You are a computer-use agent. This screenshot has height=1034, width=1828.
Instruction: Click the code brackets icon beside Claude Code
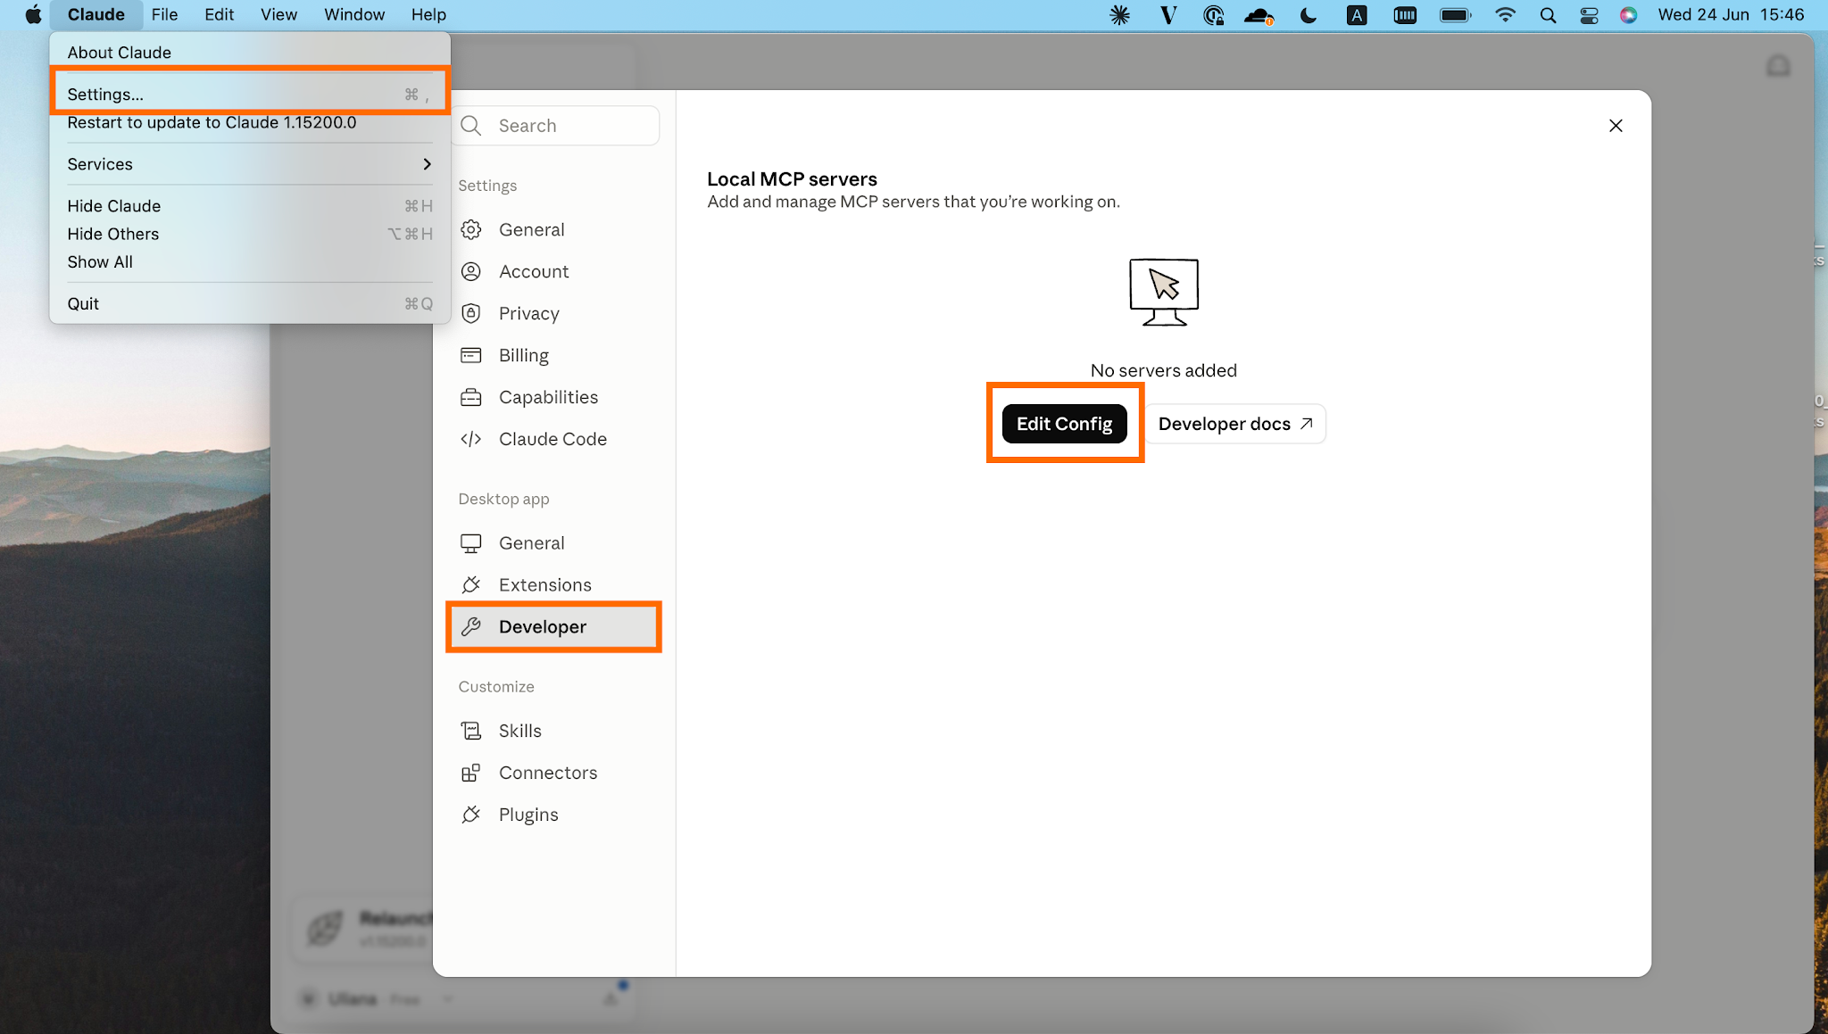point(470,439)
